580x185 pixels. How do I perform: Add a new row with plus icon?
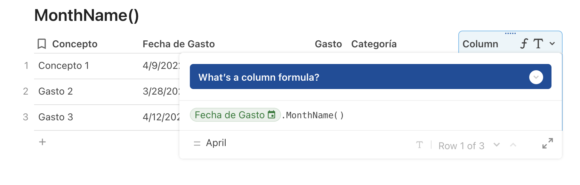tap(42, 142)
